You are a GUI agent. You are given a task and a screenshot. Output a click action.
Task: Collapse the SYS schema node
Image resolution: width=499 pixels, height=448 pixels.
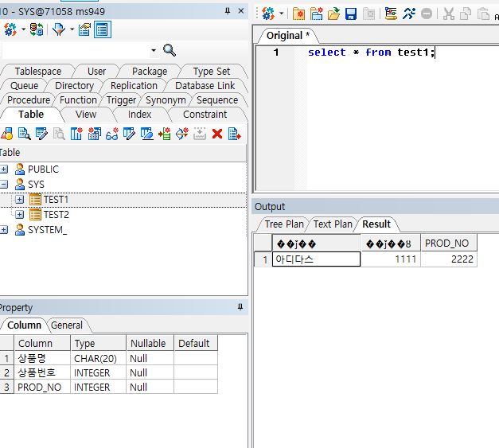4,184
